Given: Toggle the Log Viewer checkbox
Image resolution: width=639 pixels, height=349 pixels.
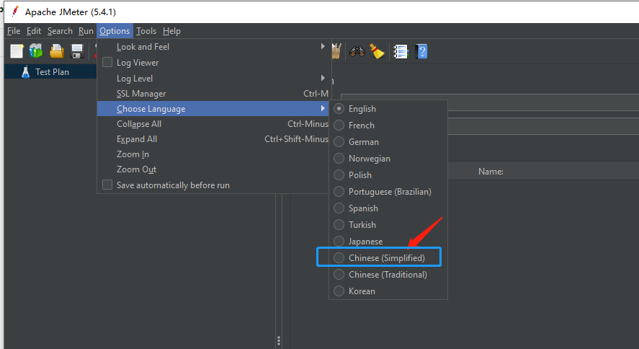Looking at the screenshot, I should pos(107,62).
